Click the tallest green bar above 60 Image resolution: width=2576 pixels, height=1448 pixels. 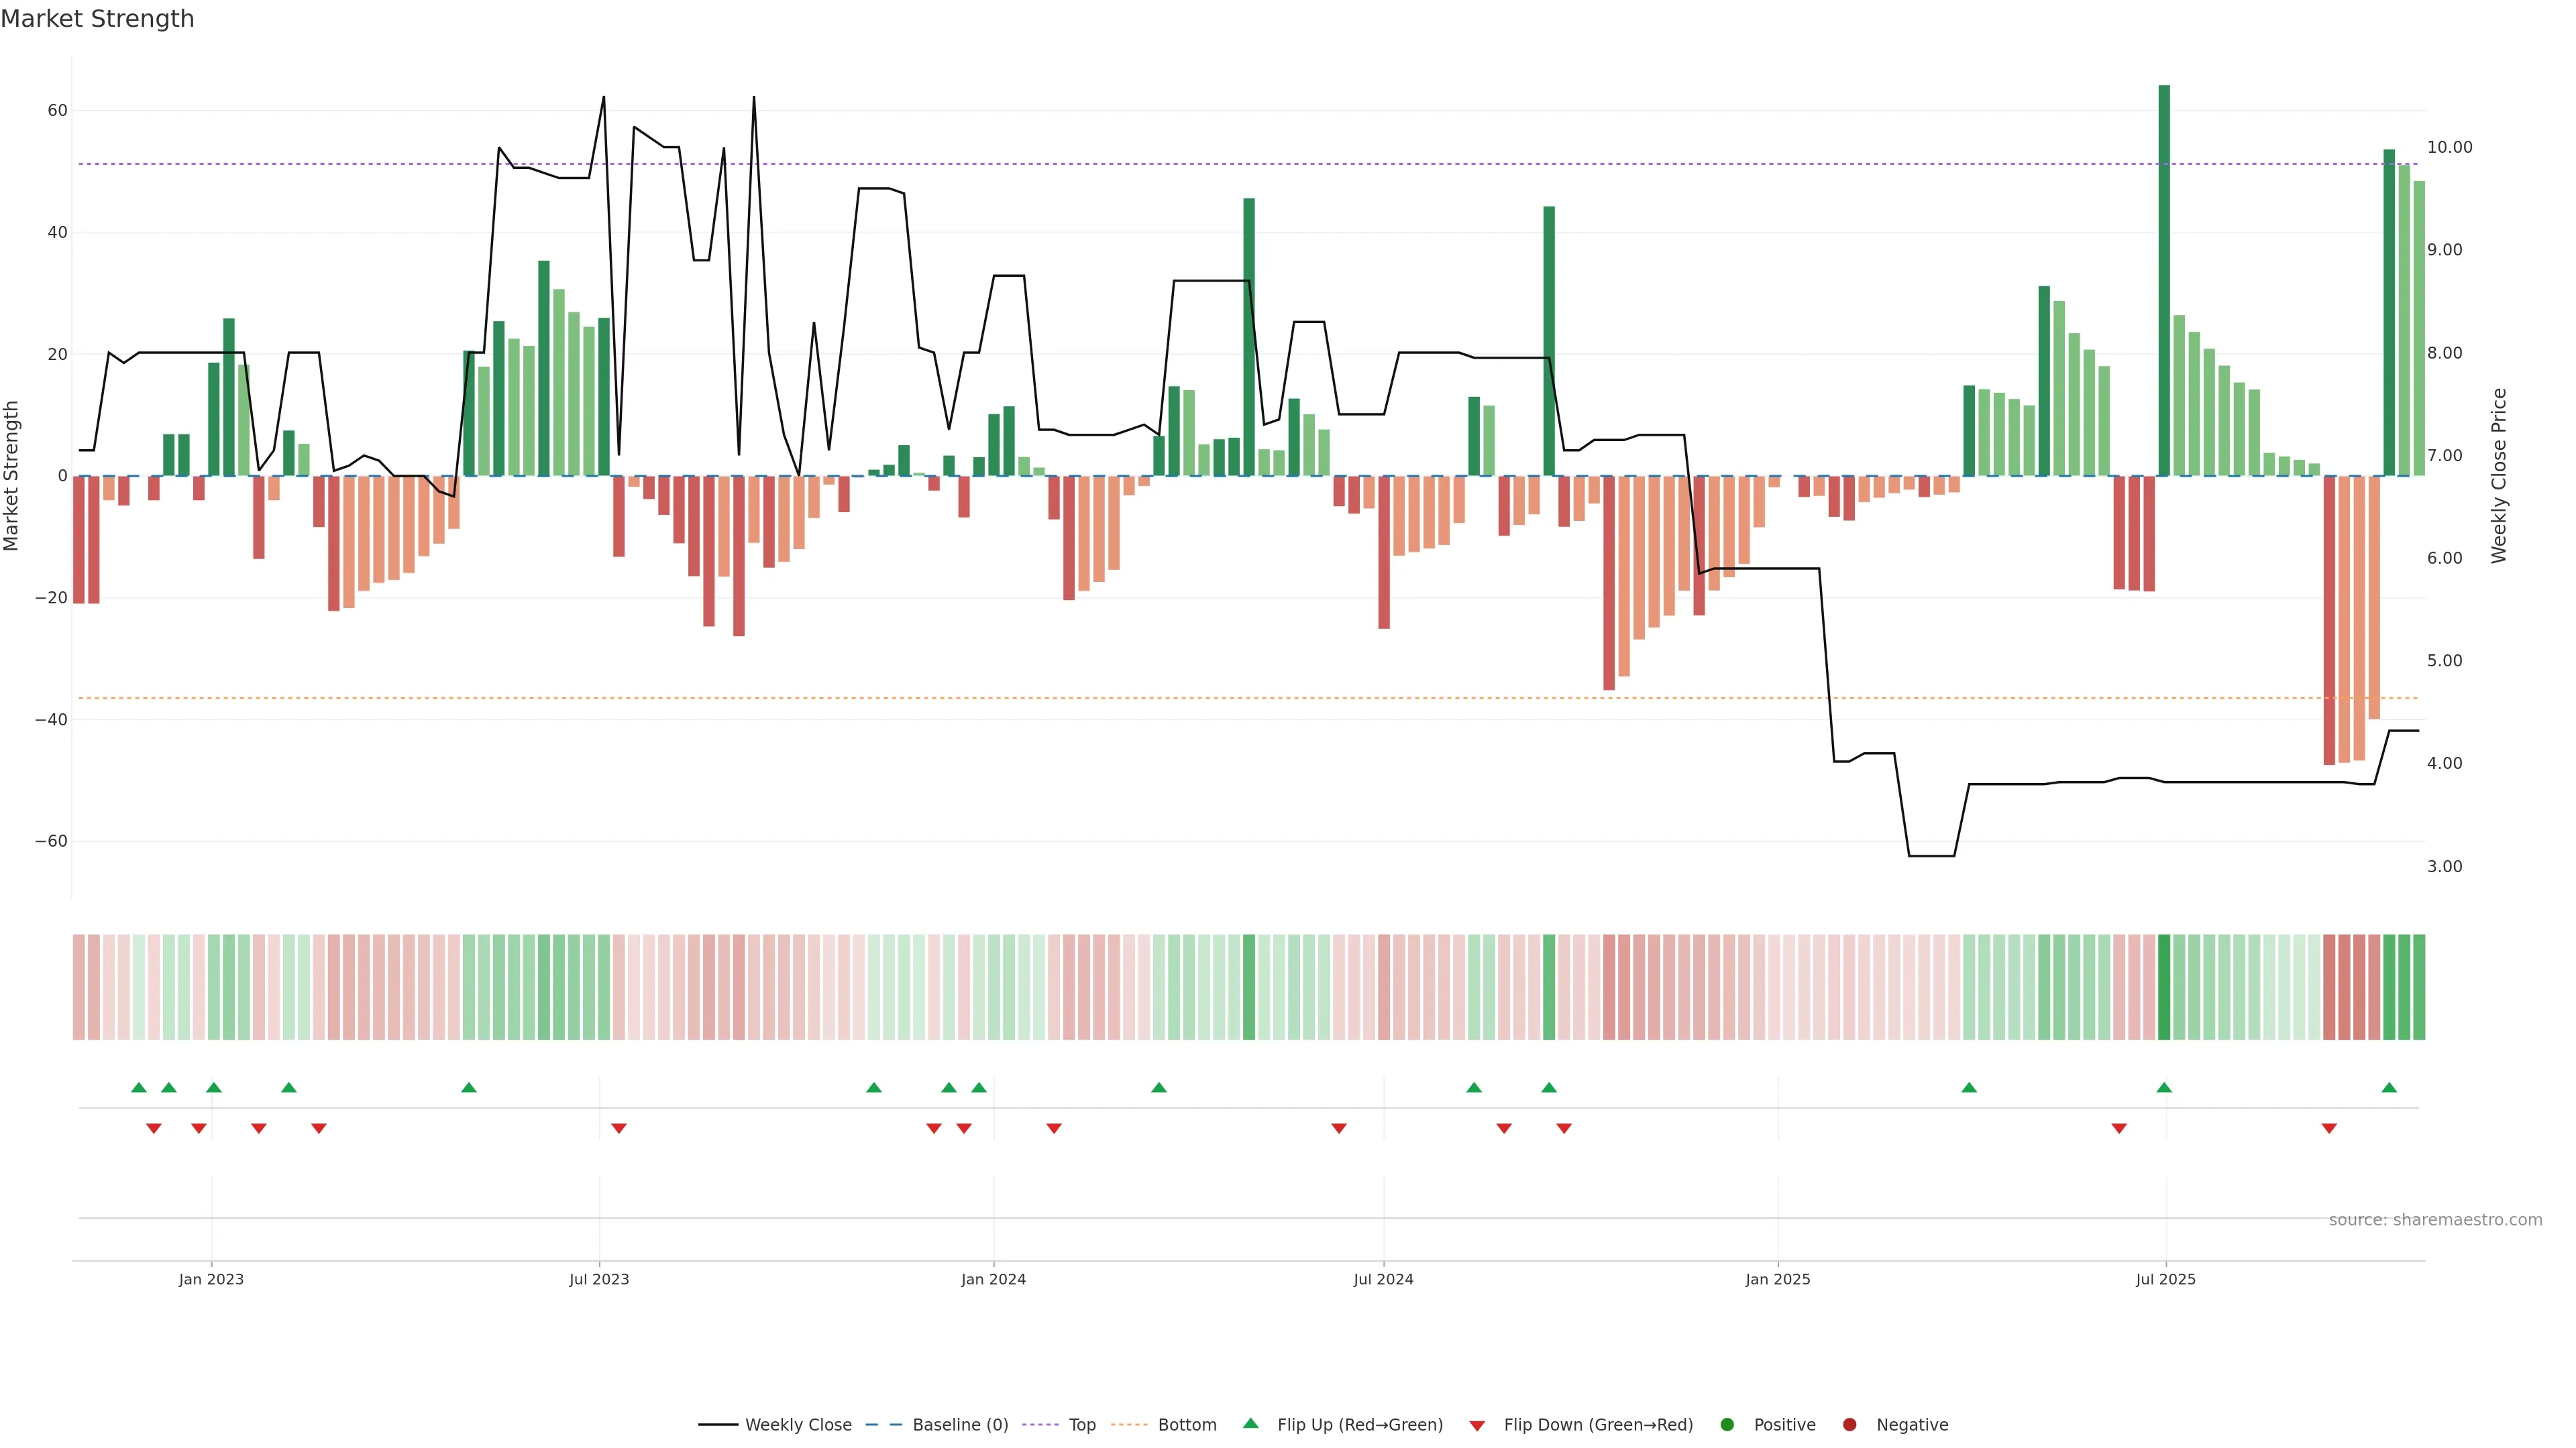click(x=2164, y=280)
